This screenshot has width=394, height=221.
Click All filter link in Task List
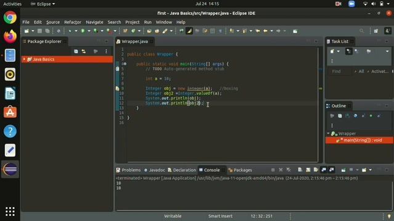click(361, 71)
